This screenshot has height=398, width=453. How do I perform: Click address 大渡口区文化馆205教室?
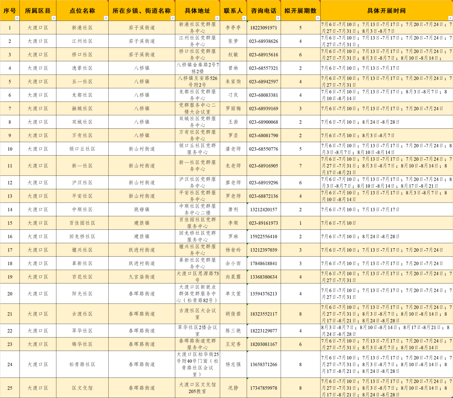click(198, 388)
